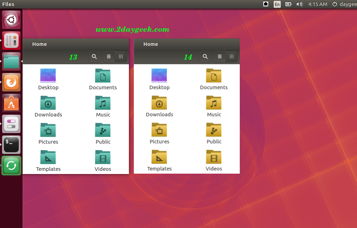
Task: Switch right window to grid view
Action: tap(231, 56)
